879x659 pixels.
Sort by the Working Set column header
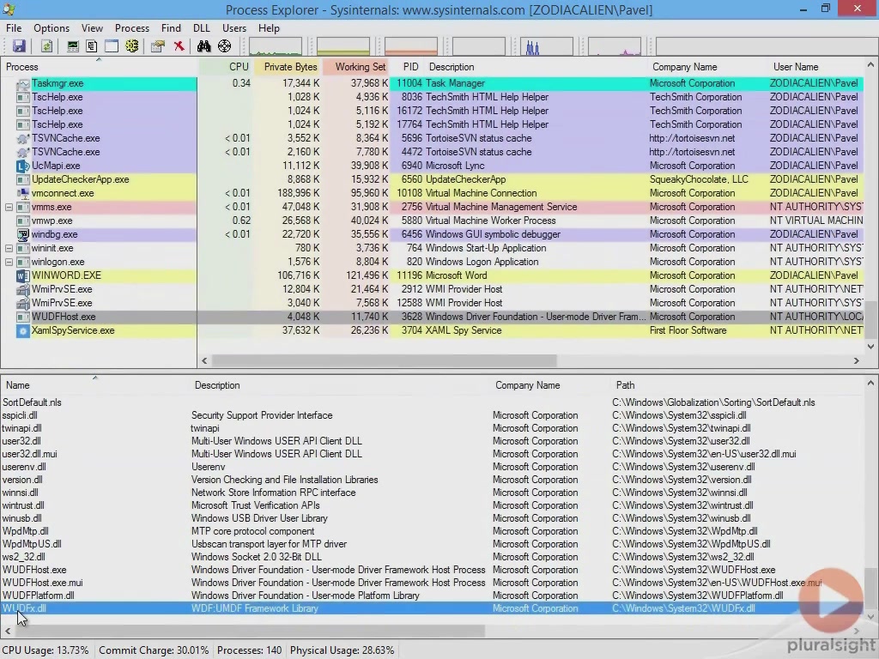pyautogui.click(x=356, y=67)
